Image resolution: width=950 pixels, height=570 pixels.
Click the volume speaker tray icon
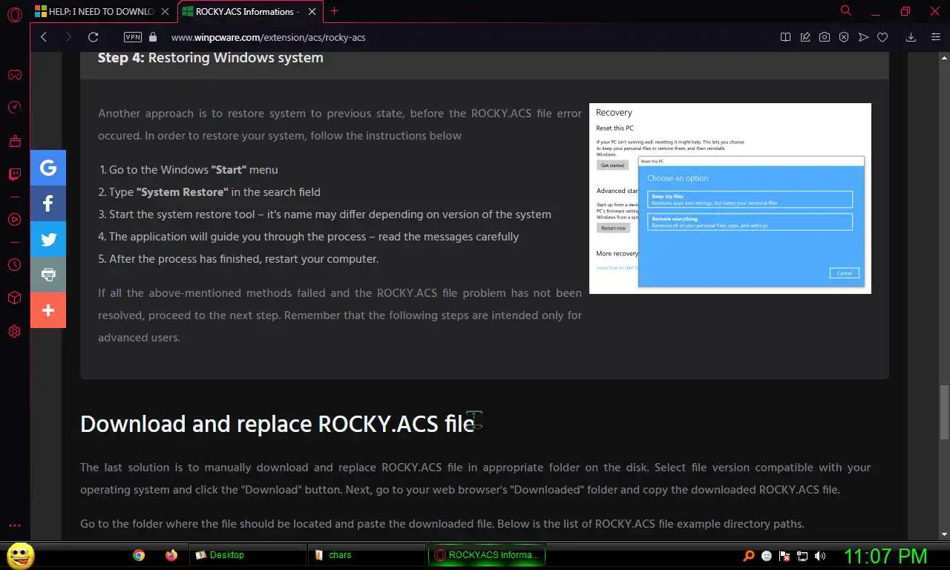click(x=820, y=555)
